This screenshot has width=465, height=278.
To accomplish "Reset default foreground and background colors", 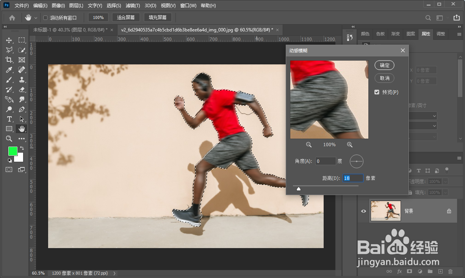I will tap(9, 160).
